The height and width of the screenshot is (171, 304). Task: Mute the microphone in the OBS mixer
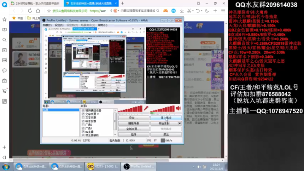tap(146, 108)
